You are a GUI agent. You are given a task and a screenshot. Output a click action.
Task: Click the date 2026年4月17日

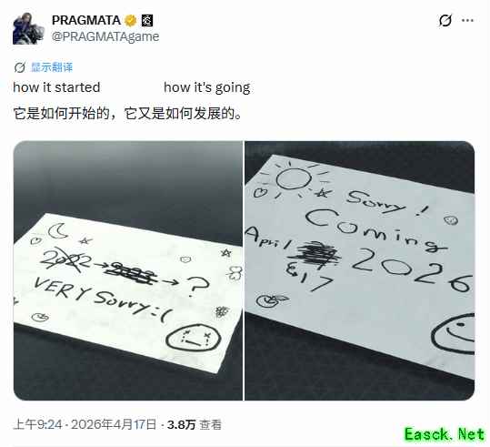click(114, 425)
